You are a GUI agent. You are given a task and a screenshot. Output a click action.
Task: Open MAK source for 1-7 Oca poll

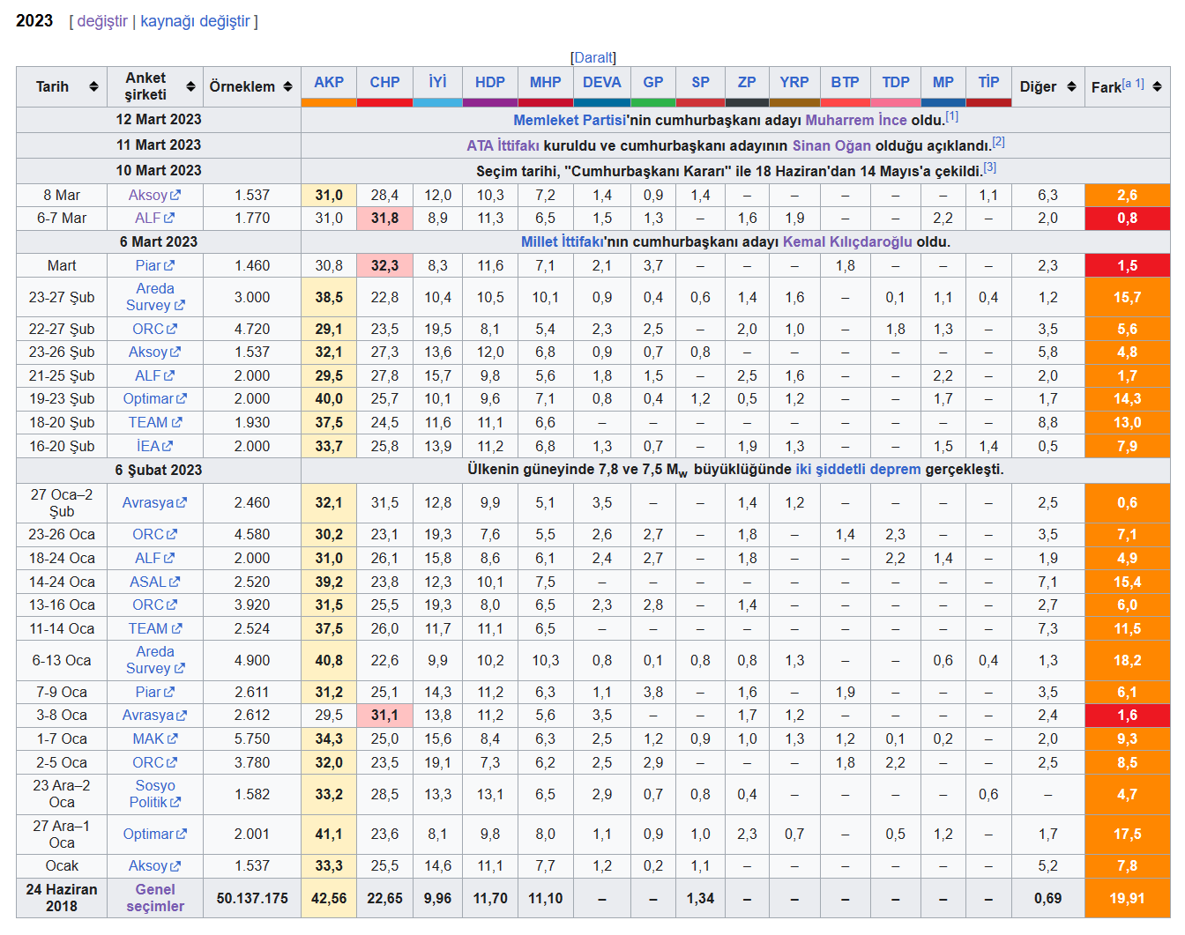(x=154, y=738)
